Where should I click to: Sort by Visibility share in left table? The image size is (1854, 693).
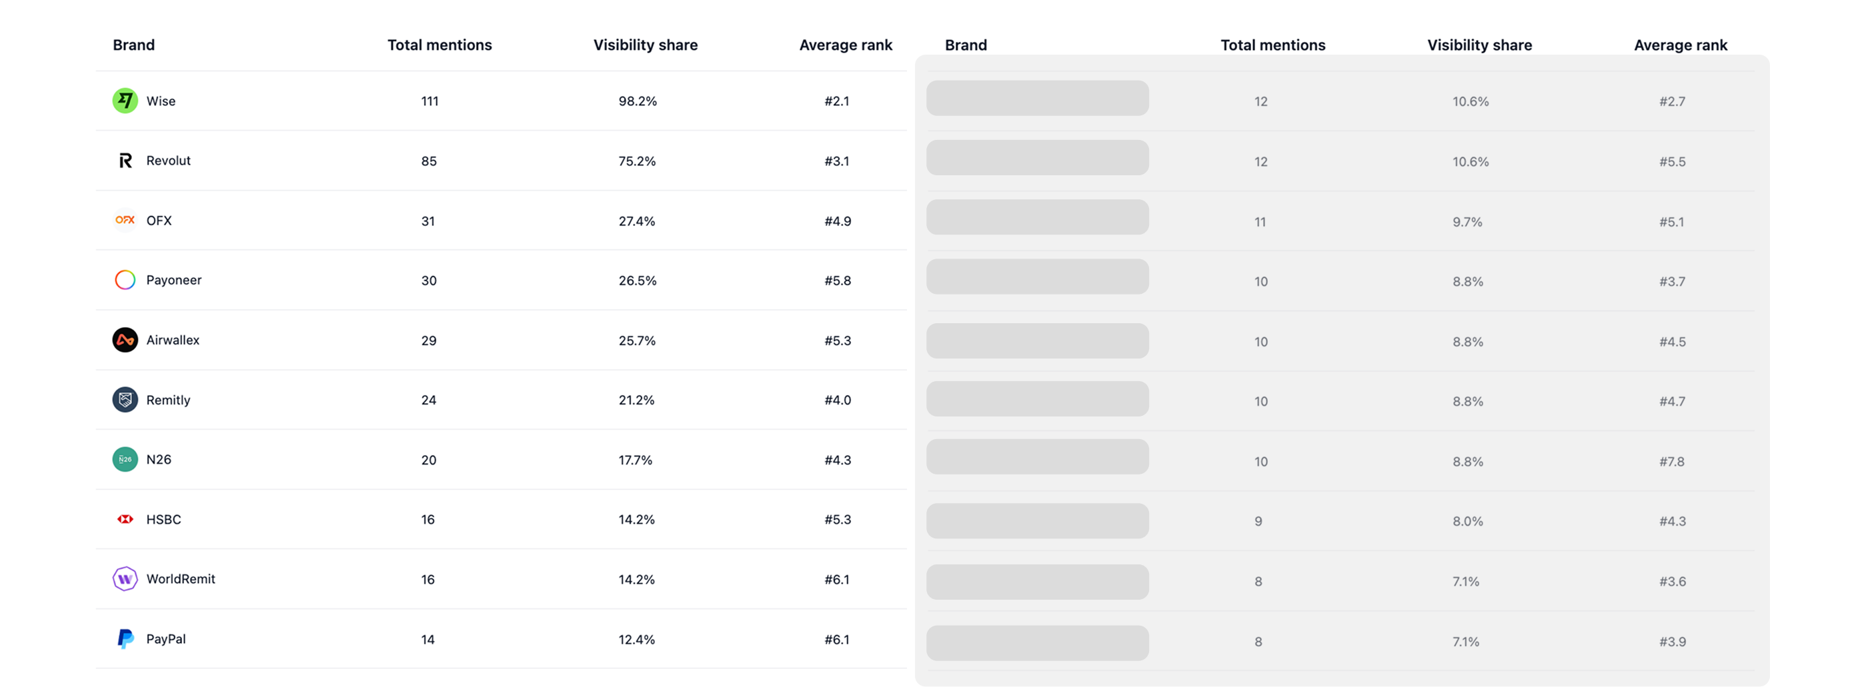(x=645, y=45)
